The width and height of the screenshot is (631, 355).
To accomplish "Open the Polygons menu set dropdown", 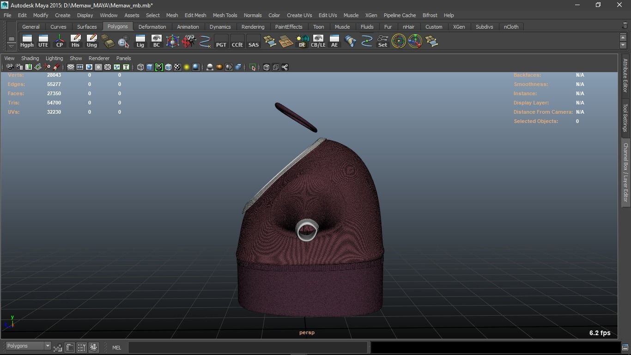I will coord(28,346).
